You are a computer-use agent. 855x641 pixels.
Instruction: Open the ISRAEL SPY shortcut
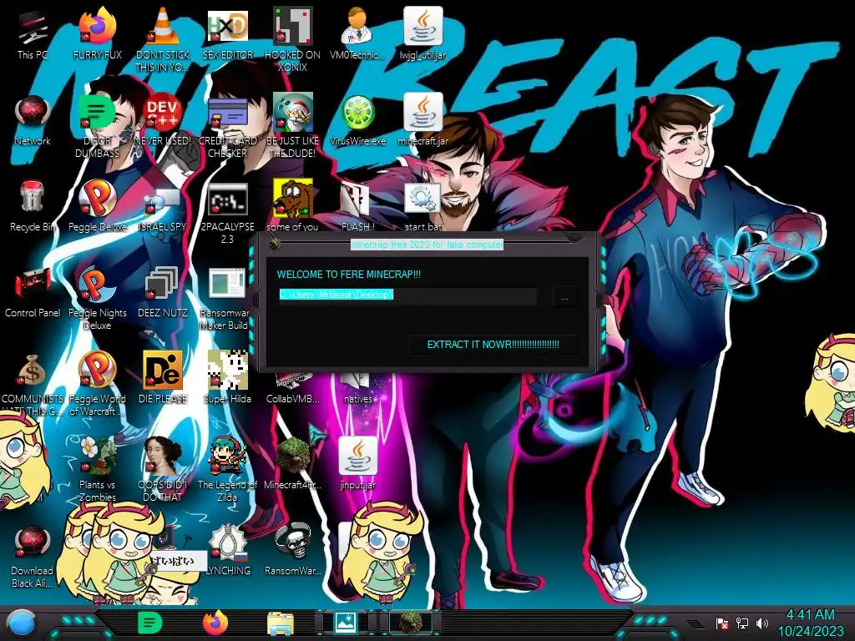tap(163, 206)
